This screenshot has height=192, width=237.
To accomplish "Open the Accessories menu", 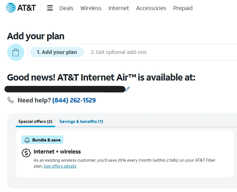I will (151, 8).
